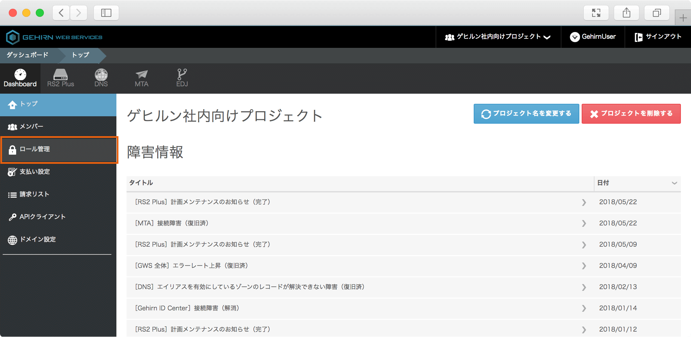
Task: Sort by 日付 column arrow
Action: pos(674,183)
